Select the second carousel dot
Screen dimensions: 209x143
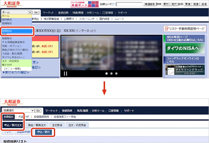(x=112, y=73)
